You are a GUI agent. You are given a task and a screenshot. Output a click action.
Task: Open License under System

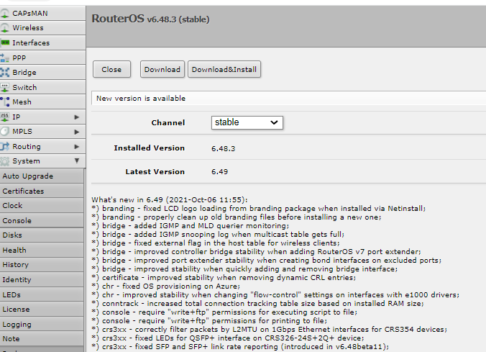(42, 309)
